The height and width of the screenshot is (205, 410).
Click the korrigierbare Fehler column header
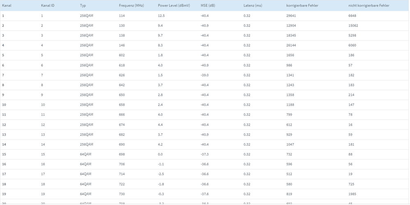[x=302, y=6]
